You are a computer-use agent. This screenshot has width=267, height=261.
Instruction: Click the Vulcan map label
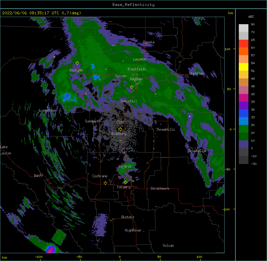point(168,246)
